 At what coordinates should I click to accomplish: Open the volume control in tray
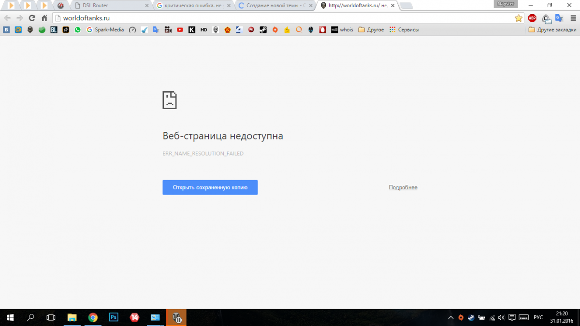coord(501,317)
